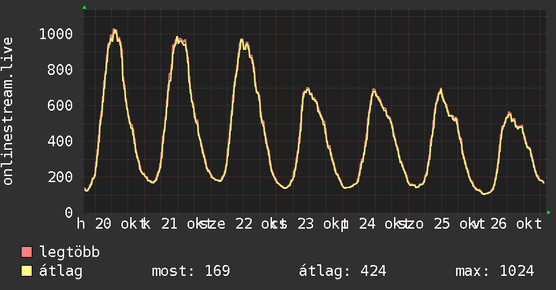This screenshot has height=290, width=556.
Task: Click the 0 y-axis tick label
Action: [69, 212]
